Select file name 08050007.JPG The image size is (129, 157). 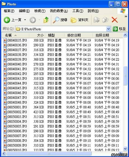[x=17, y=136]
